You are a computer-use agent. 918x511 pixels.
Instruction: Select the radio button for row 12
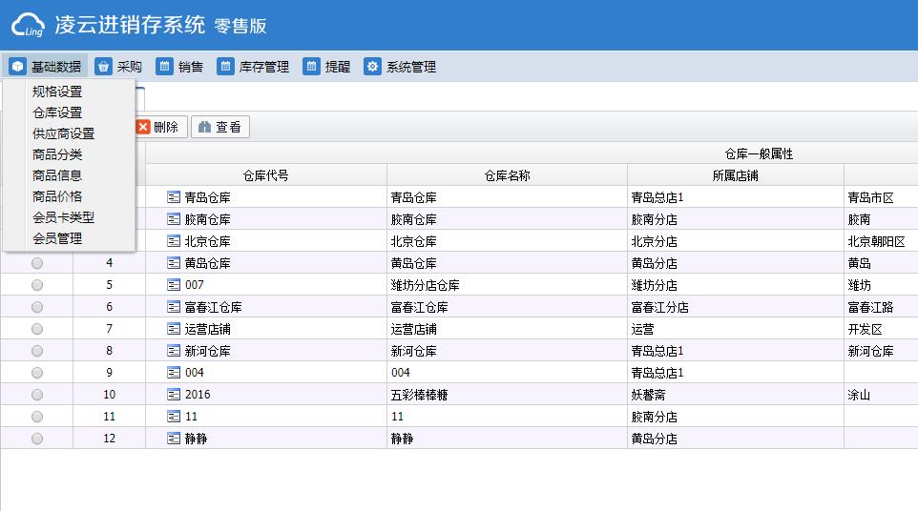37,439
